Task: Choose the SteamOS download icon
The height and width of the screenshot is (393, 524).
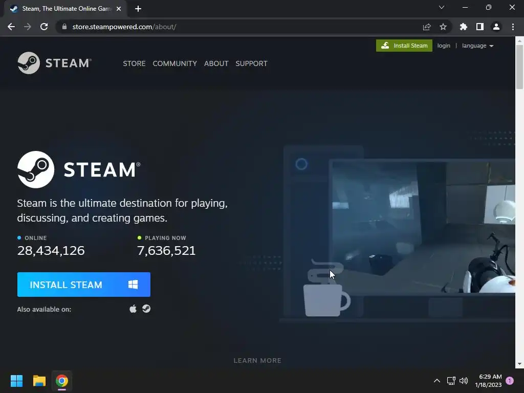Action: 146,309
